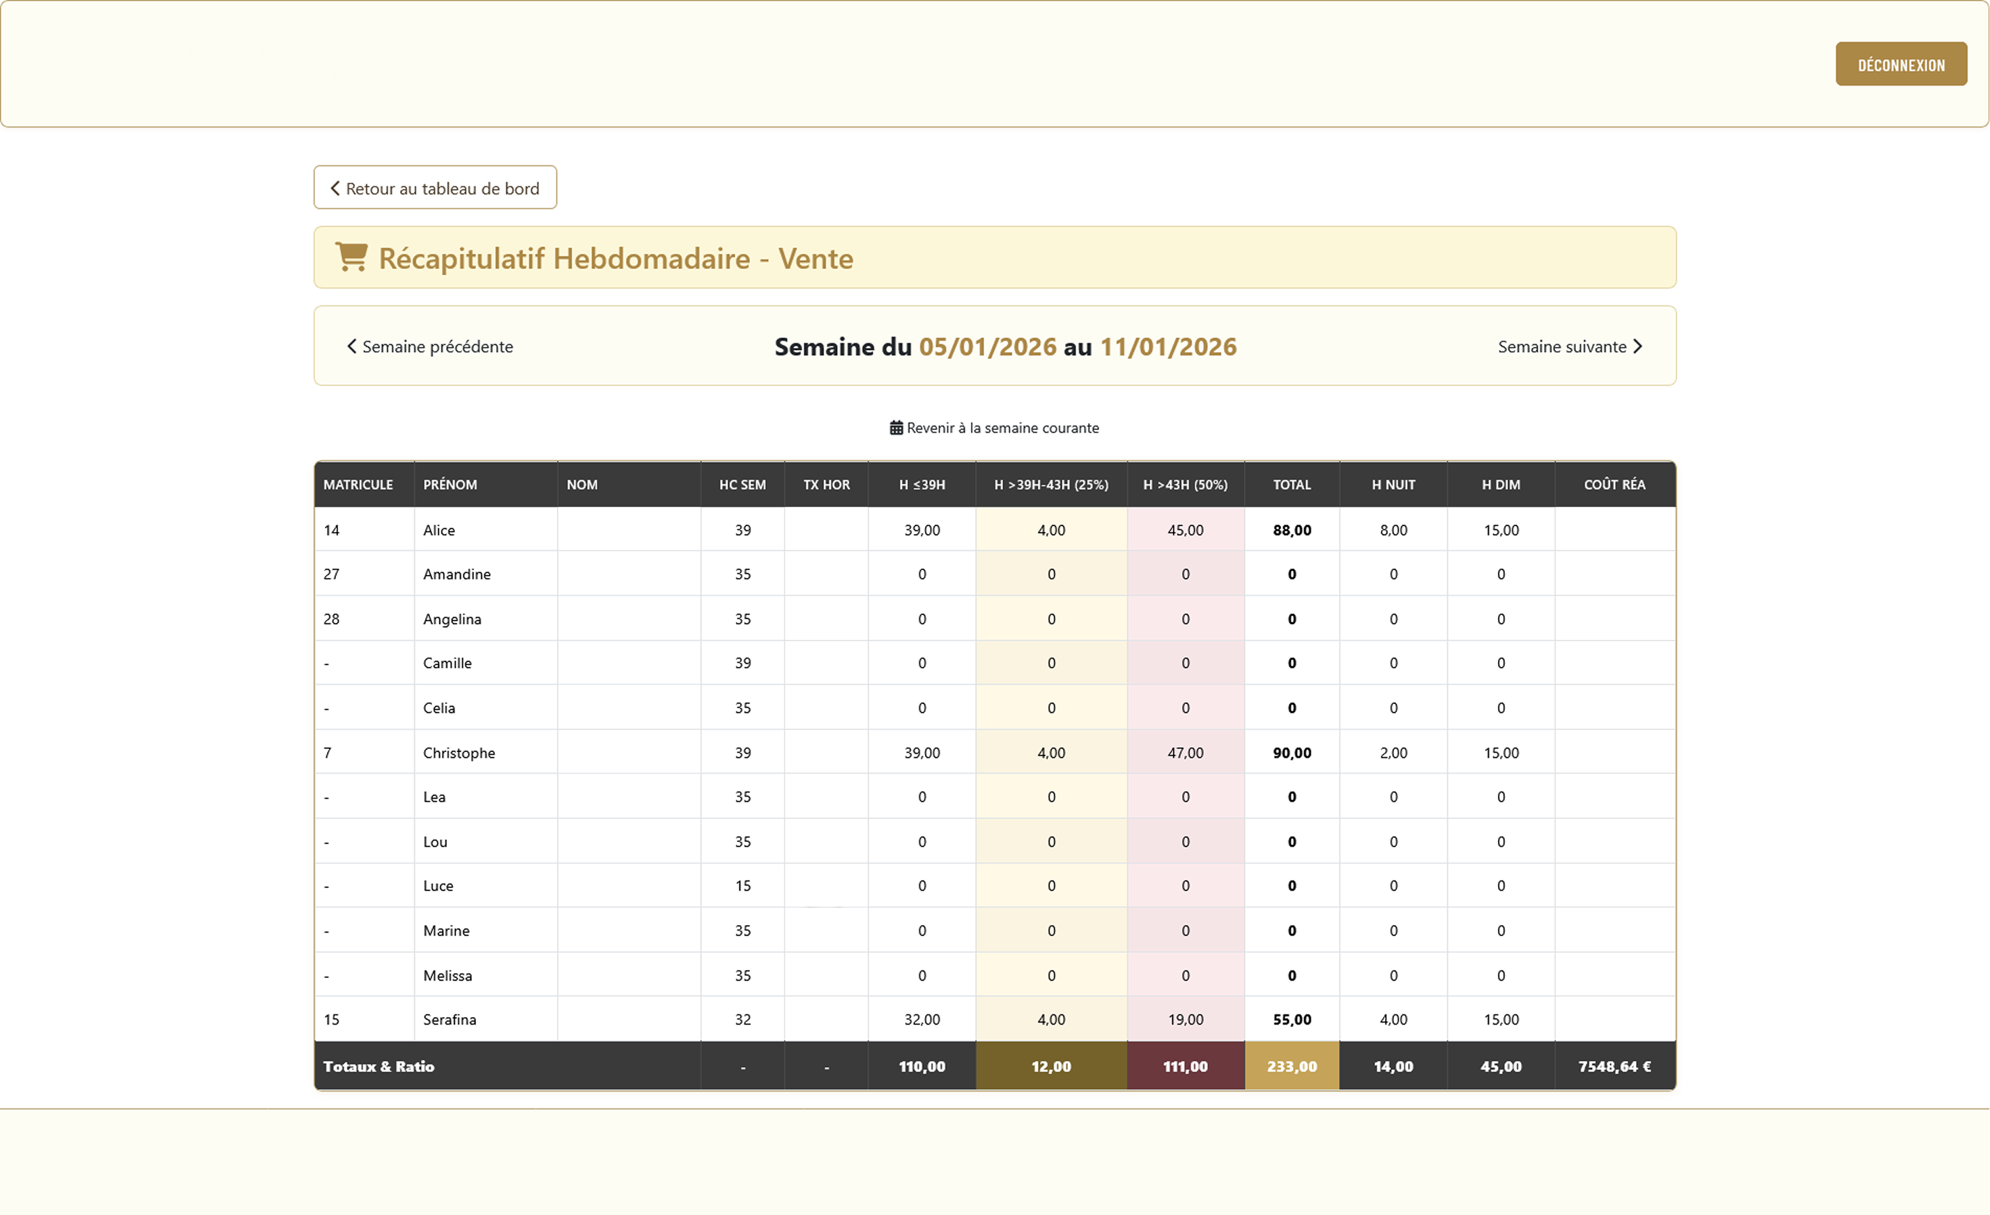Click Serafina's total 55,00
This screenshot has width=1990, height=1215.
coord(1292,1020)
